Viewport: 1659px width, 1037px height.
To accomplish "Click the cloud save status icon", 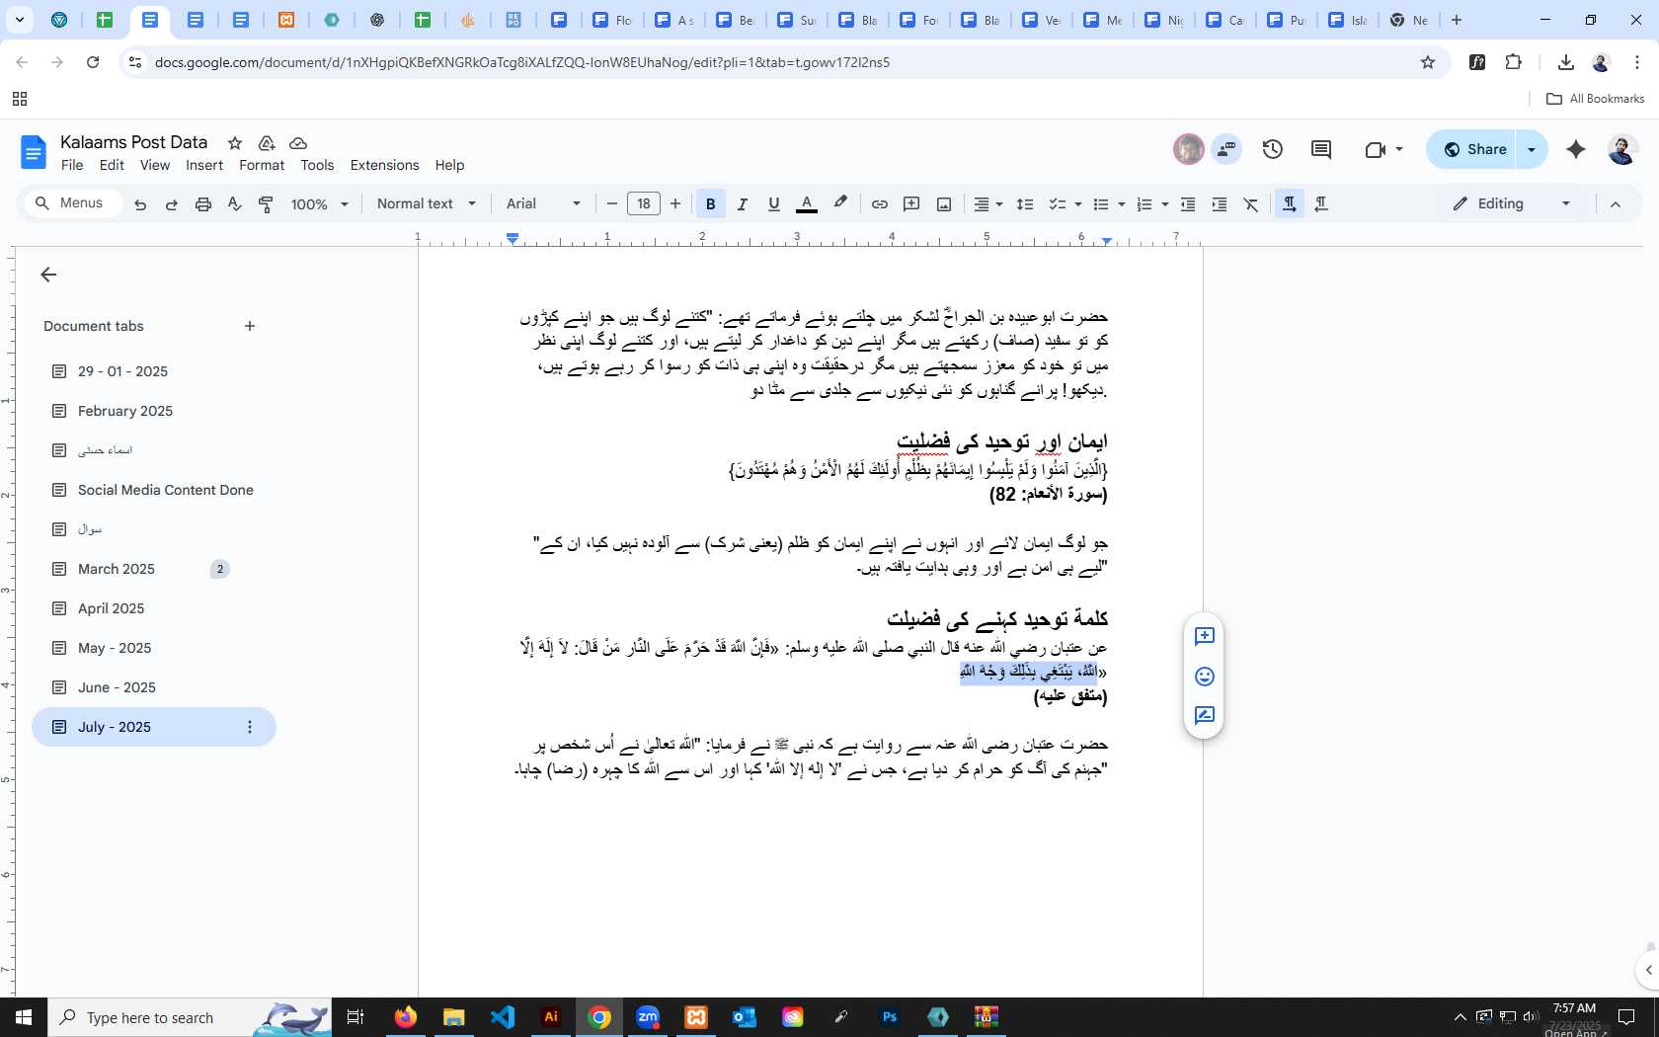I will click(x=298, y=143).
